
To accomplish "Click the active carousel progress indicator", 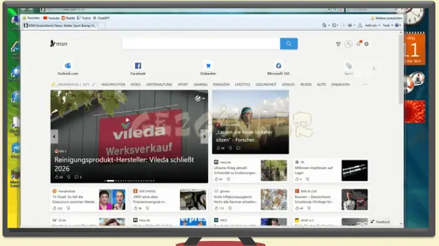I will 110,181.
